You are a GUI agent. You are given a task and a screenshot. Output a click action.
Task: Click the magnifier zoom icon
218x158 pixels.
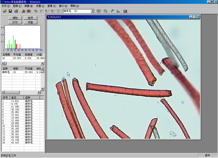106,11
